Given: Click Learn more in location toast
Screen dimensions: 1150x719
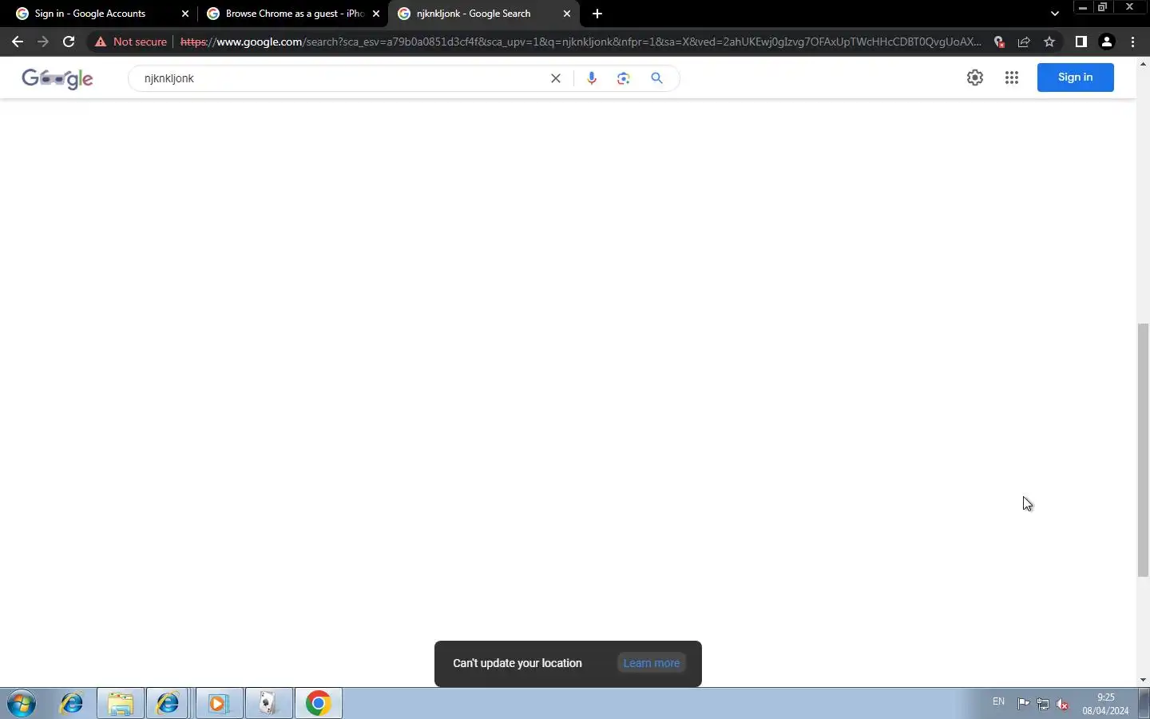Looking at the screenshot, I should tap(652, 663).
